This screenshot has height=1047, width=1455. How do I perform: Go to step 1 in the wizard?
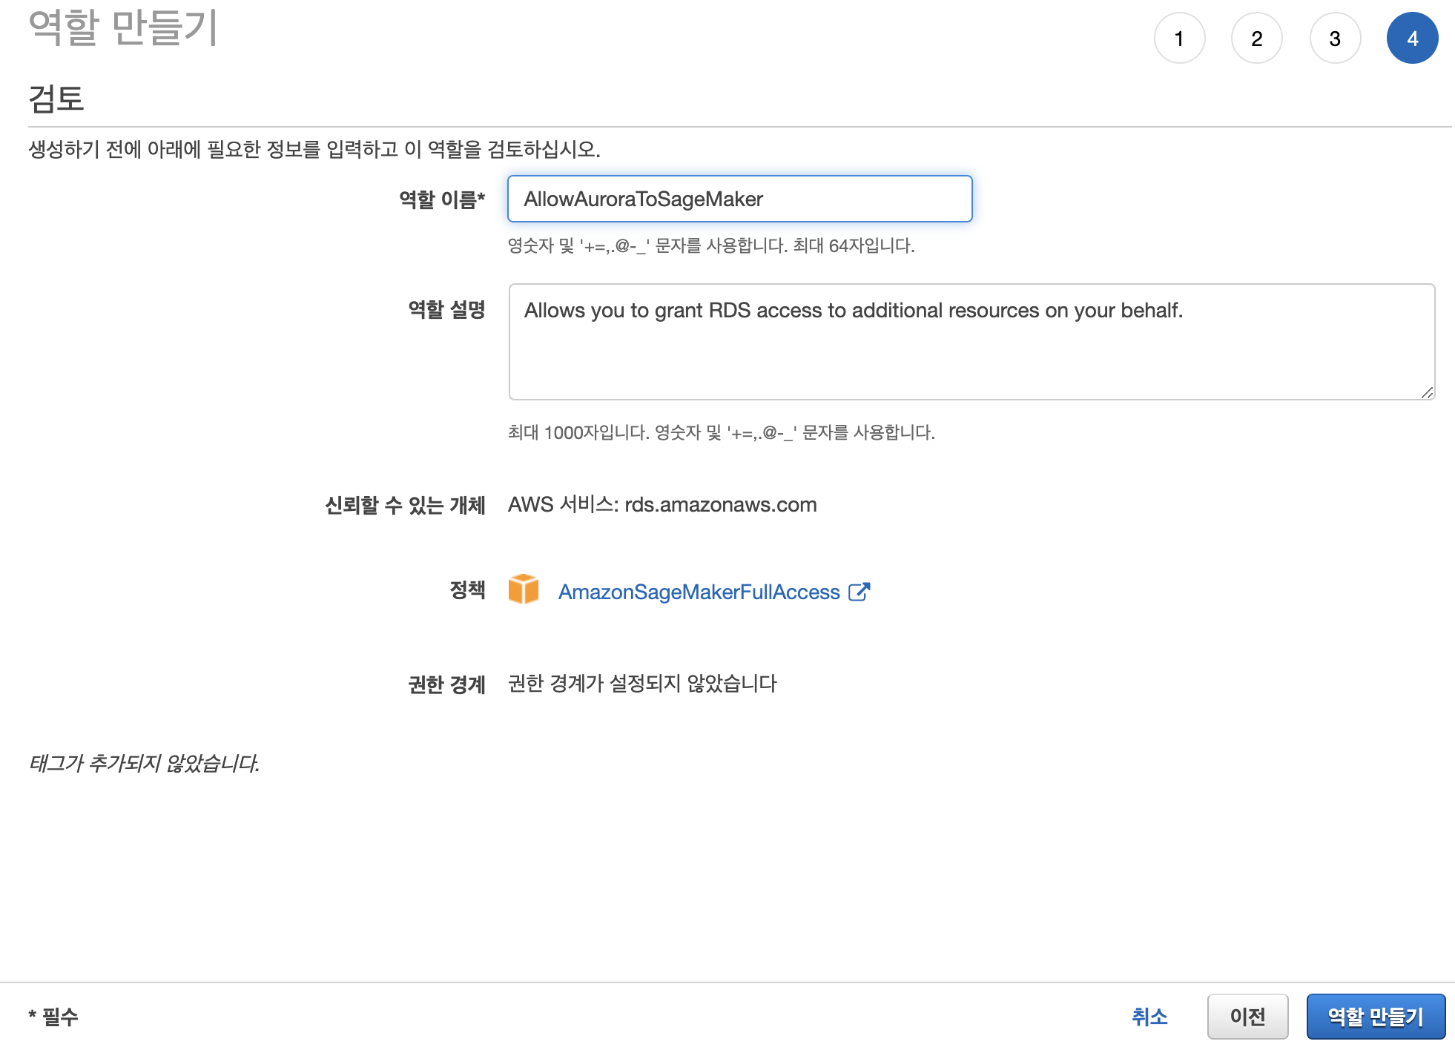[x=1179, y=39]
